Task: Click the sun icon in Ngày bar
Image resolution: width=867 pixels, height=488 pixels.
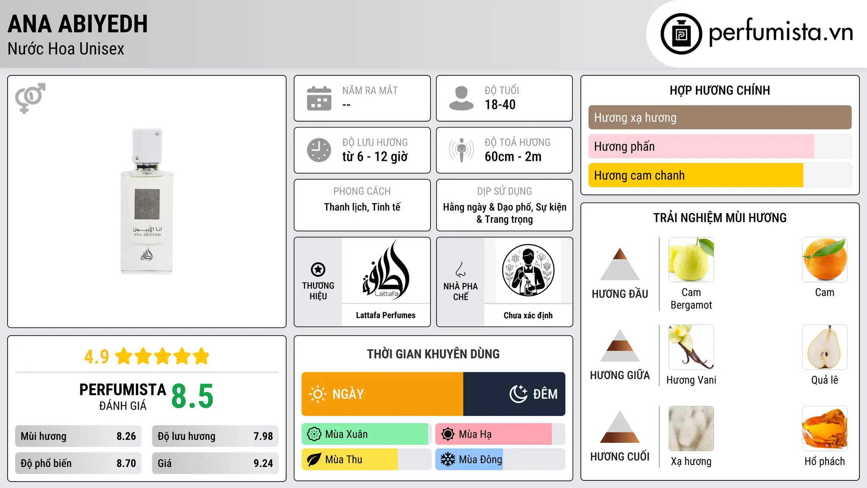Action: (x=318, y=394)
